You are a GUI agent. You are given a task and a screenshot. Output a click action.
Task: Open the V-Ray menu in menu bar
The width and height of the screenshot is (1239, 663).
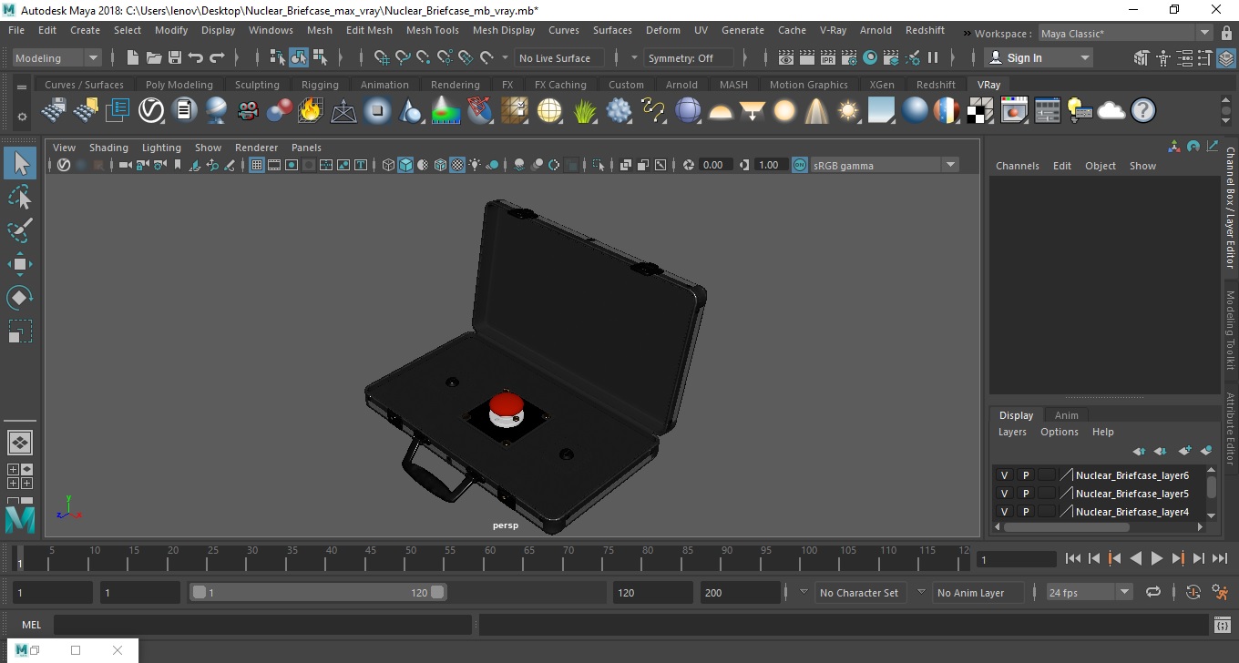[833, 30]
